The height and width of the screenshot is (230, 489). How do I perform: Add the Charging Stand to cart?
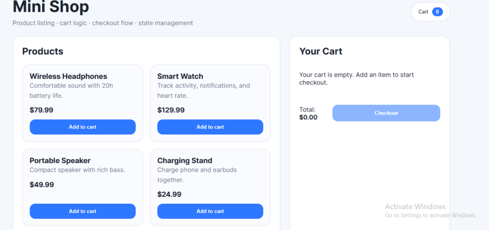click(210, 211)
